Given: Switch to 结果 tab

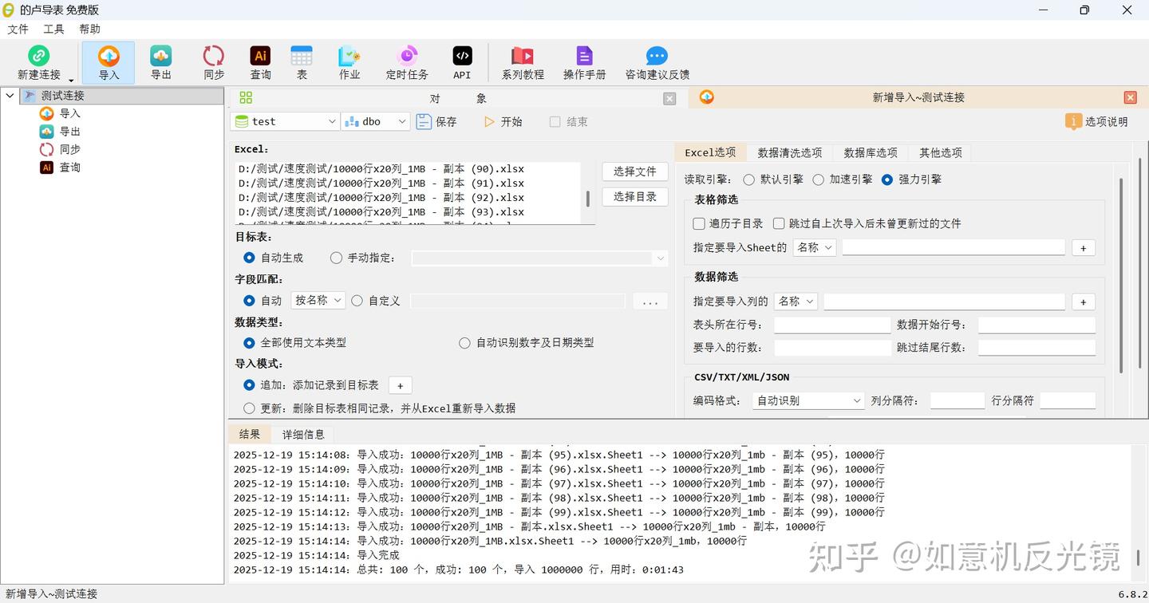Looking at the screenshot, I should (x=250, y=435).
